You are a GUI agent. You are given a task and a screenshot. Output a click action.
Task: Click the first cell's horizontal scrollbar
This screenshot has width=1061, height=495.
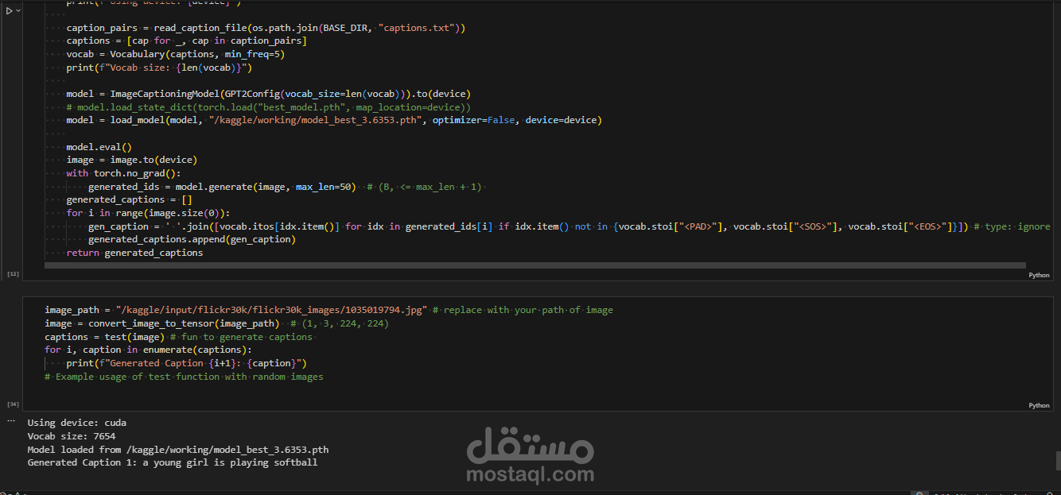[534, 265]
